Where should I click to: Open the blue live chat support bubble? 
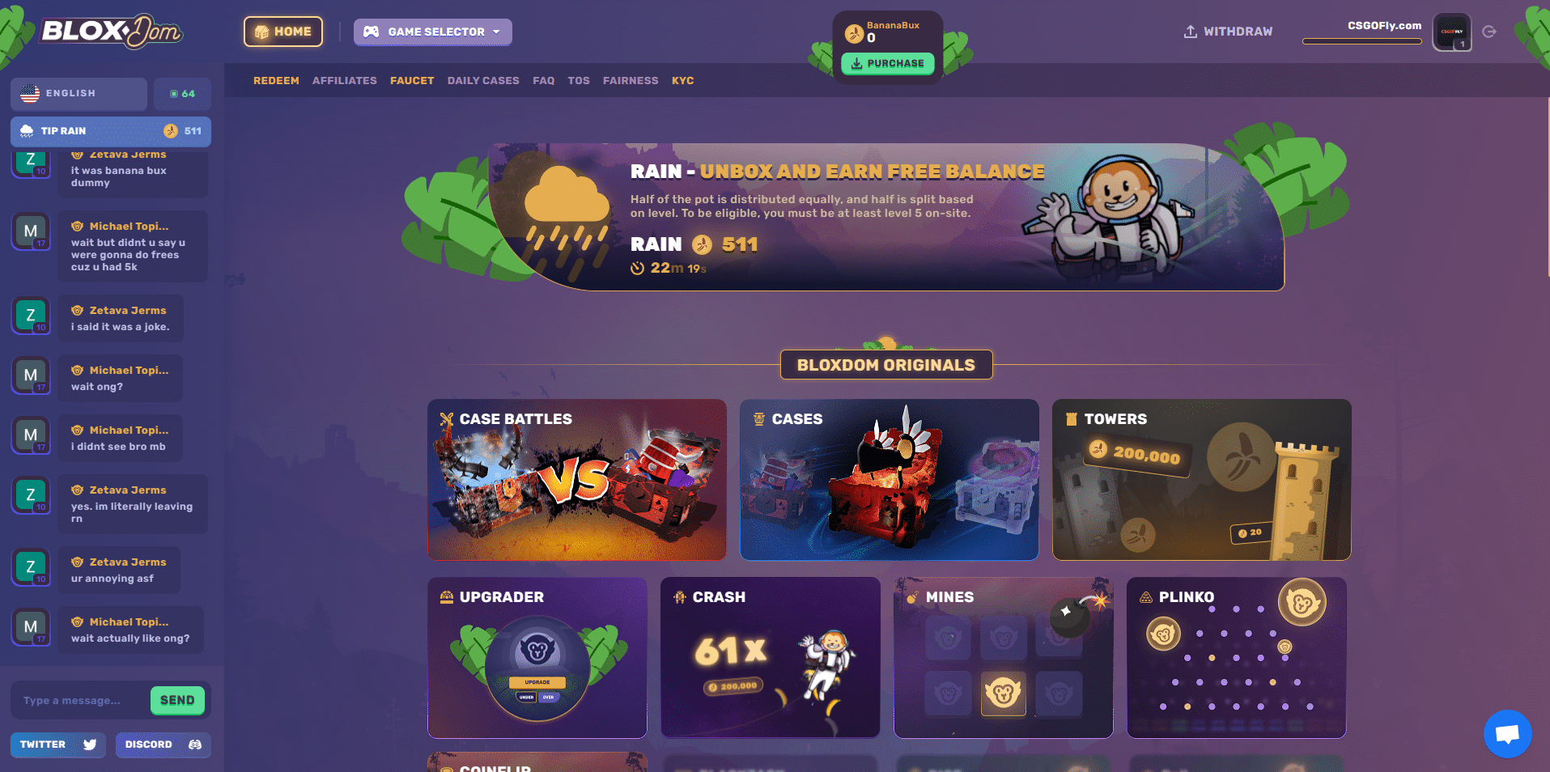(x=1507, y=734)
